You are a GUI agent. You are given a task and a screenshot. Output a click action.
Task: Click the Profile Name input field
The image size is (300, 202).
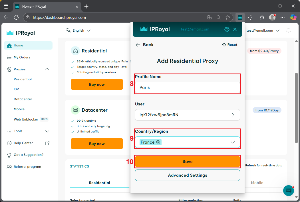[187, 87]
